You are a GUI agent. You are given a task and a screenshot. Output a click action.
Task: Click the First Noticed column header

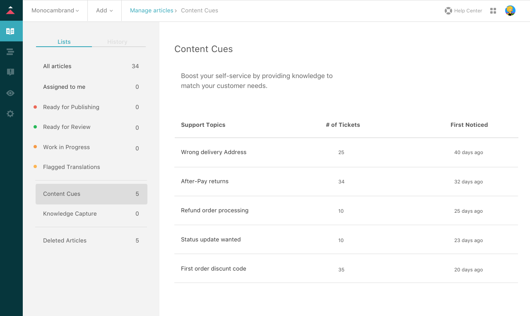pos(469,125)
